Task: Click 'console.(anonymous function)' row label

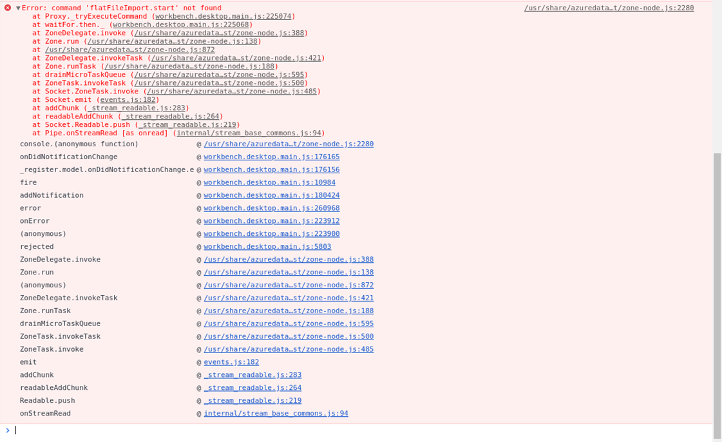Action: coord(79,144)
